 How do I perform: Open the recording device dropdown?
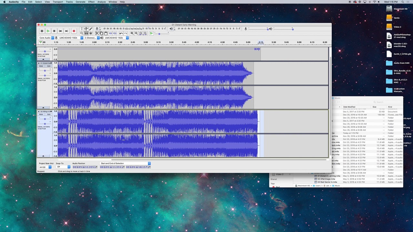[x=71, y=38]
